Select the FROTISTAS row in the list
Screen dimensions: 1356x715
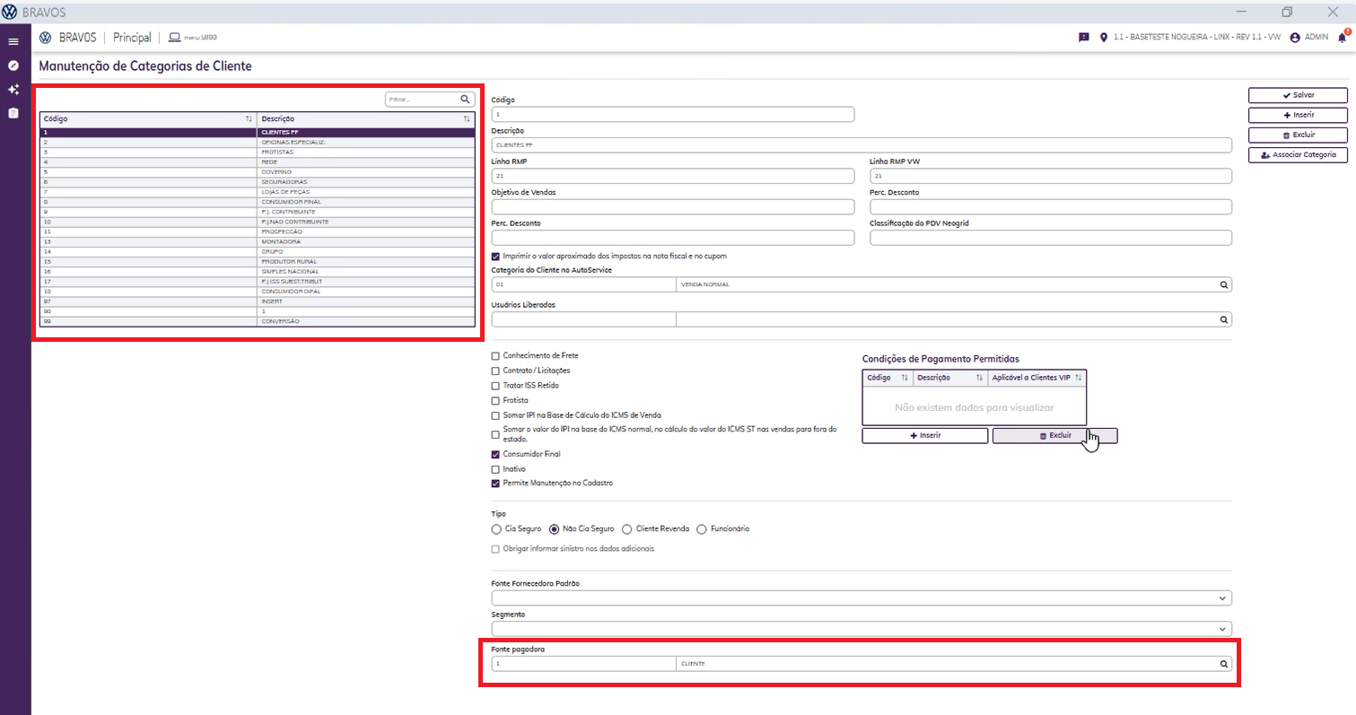click(x=257, y=152)
